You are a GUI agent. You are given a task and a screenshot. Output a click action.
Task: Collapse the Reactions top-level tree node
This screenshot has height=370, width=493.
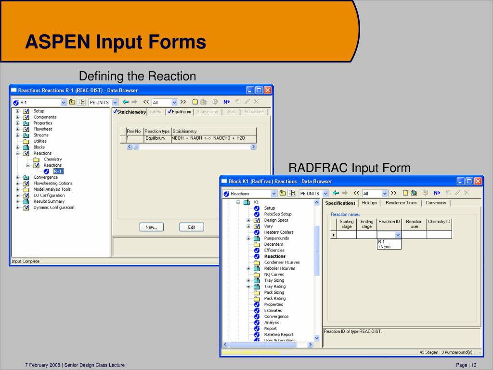[x=18, y=153]
